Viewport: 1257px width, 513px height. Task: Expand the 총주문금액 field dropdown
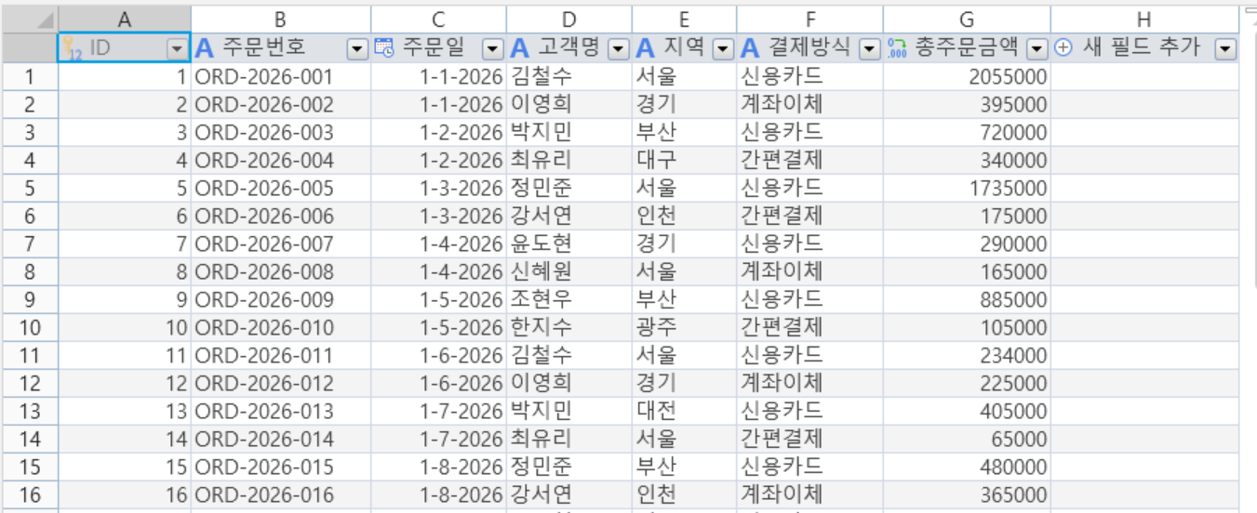[x=1037, y=49]
